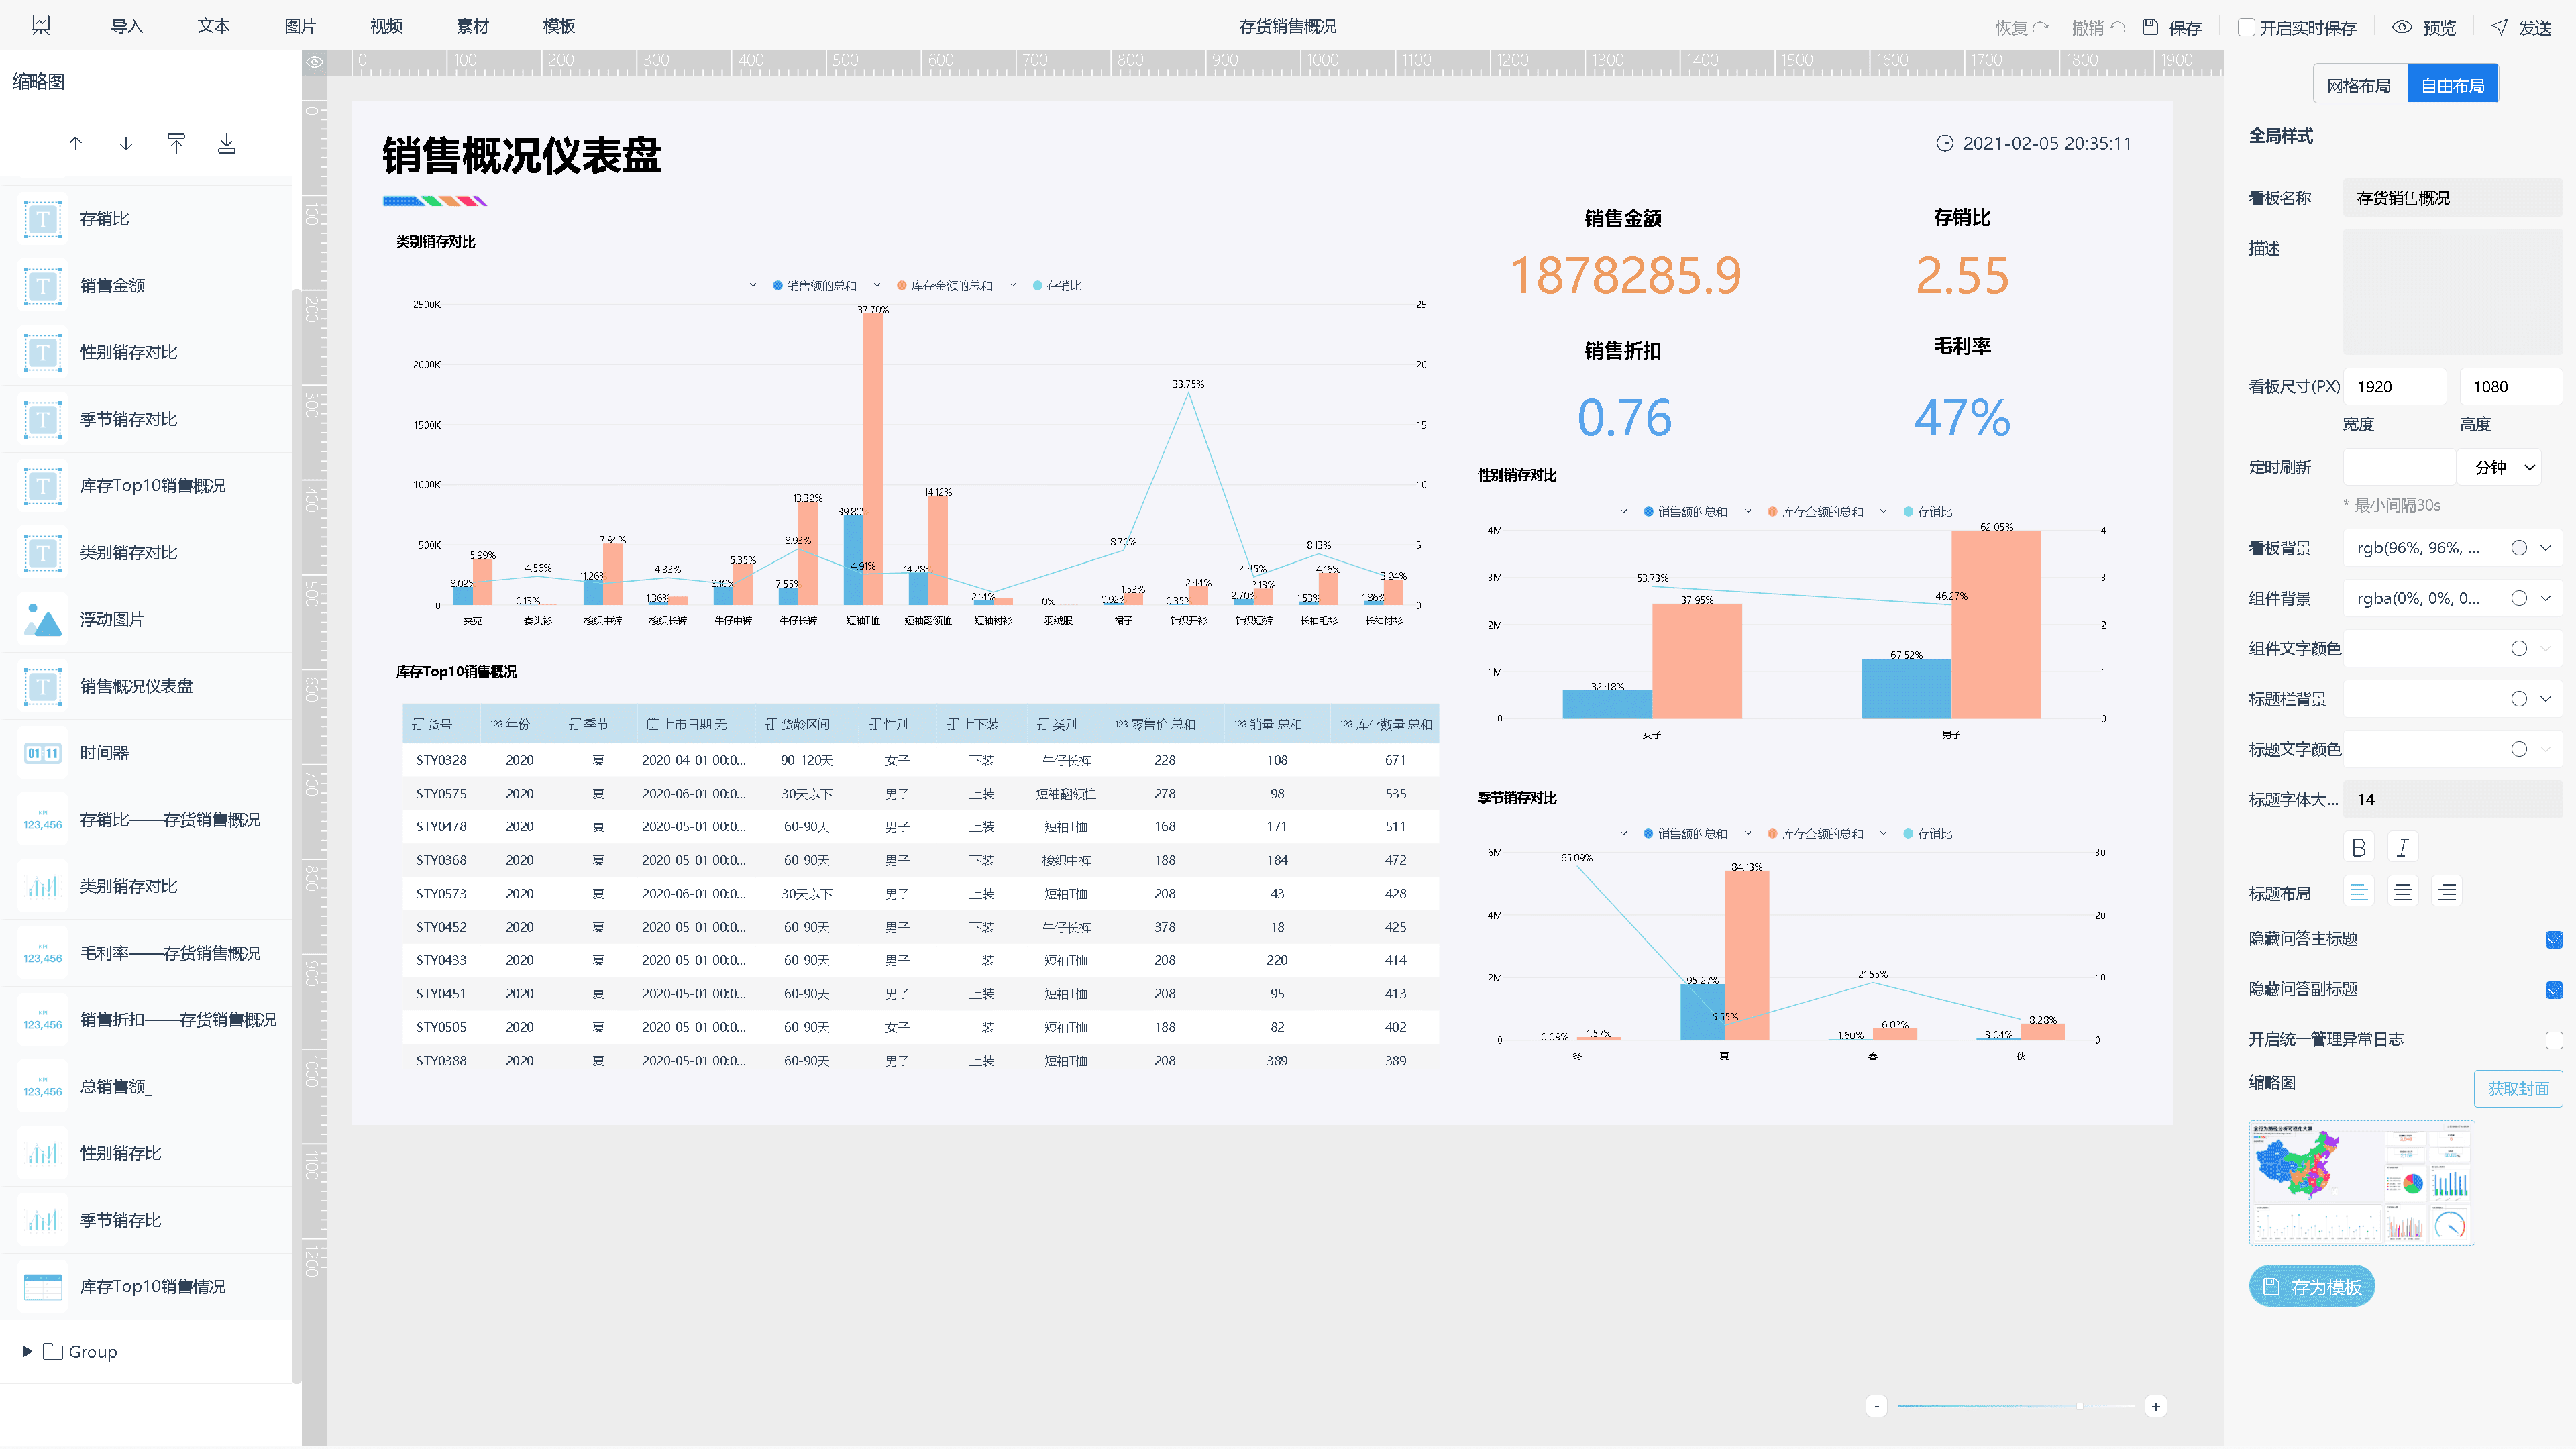Align title to the right
This screenshot has width=2576, height=1449.
tap(2447, 892)
